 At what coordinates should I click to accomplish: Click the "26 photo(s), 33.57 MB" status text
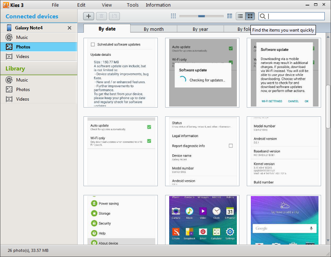click(x=28, y=250)
